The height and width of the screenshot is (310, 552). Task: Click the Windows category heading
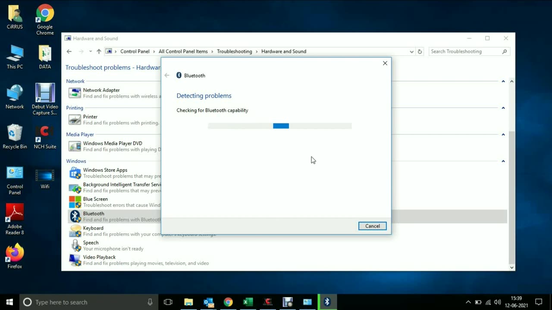[76, 161]
